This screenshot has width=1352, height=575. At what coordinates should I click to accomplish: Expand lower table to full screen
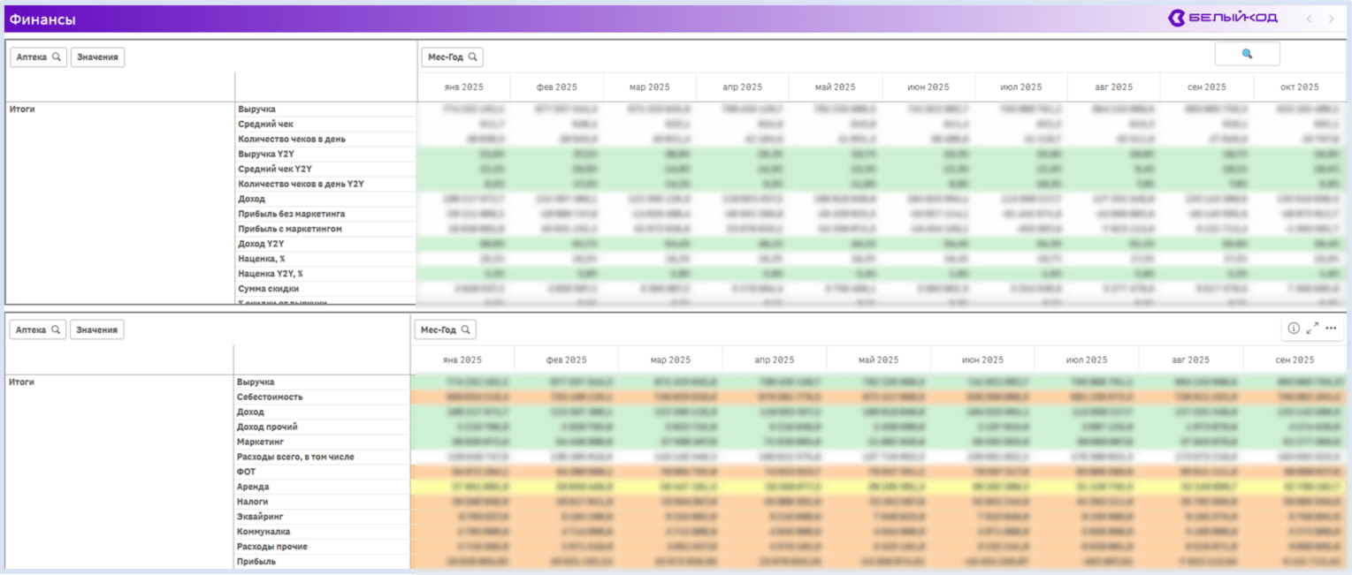click(1312, 328)
